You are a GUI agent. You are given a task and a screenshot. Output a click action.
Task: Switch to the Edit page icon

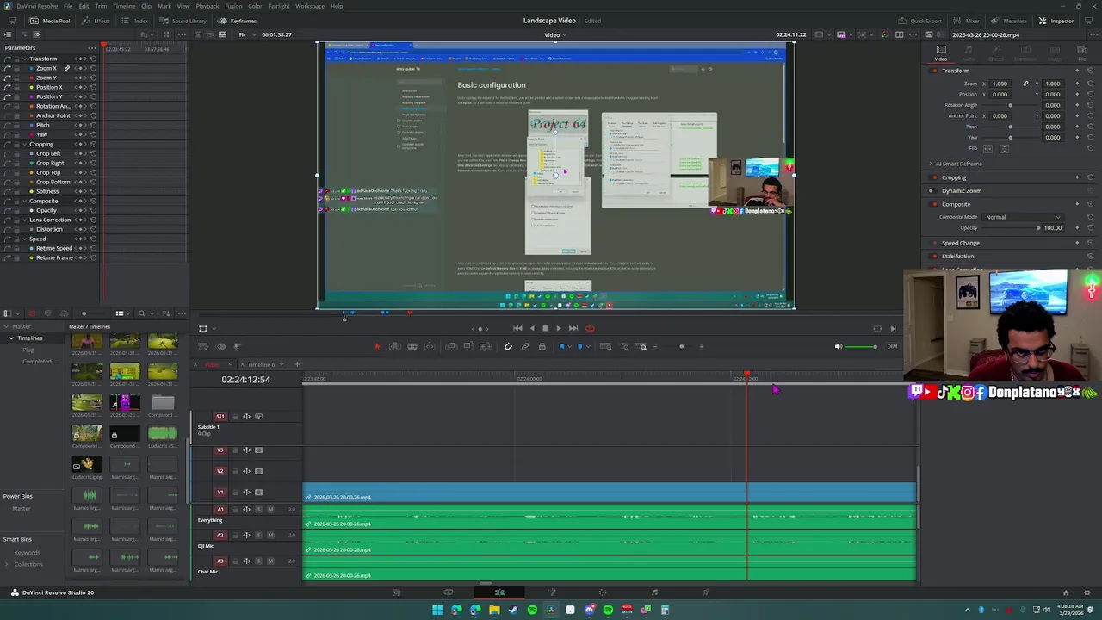point(499,592)
